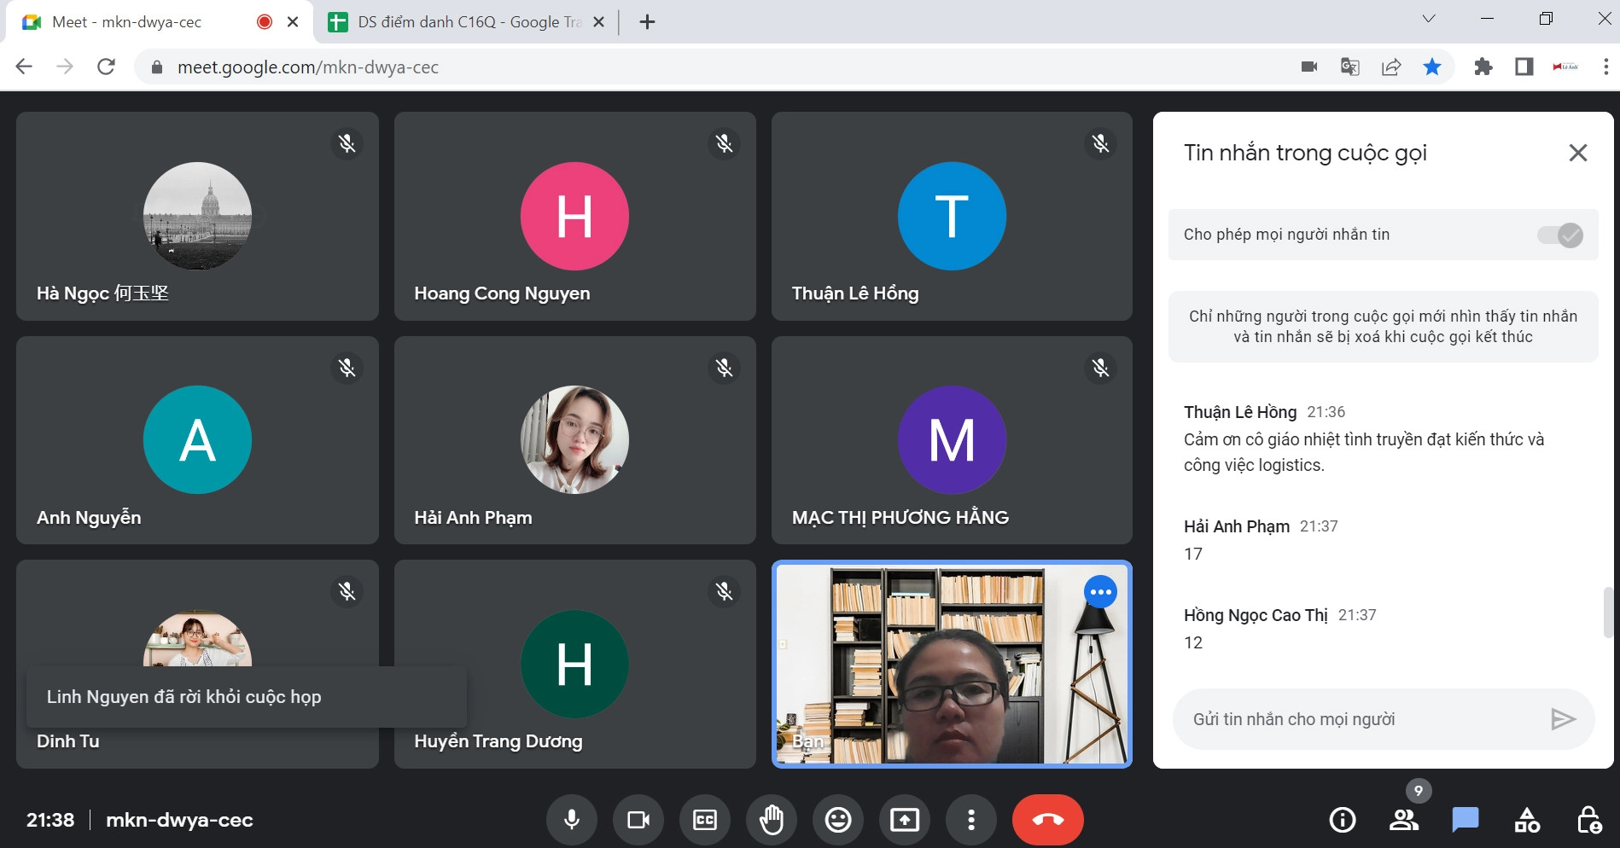
Task: Raise hand in the meeting
Action: [x=772, y=820]
